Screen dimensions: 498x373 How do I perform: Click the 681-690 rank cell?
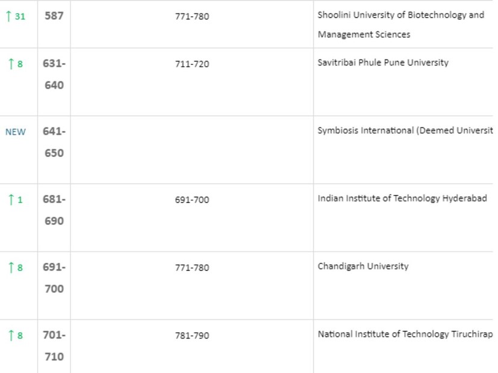(x=54, y=210)
